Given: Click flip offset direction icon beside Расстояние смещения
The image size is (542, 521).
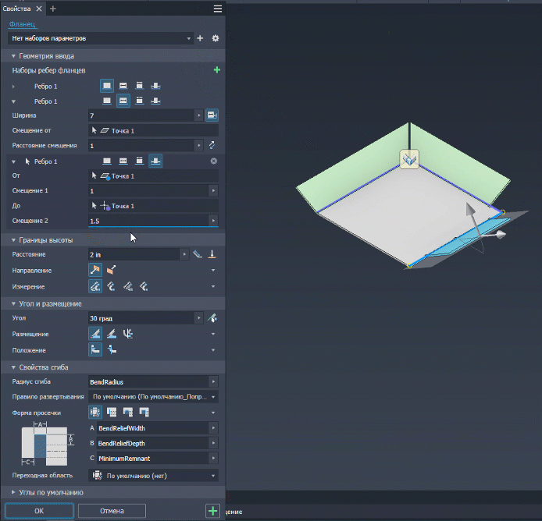Looking at the screenshot, I should click(212, 145).
